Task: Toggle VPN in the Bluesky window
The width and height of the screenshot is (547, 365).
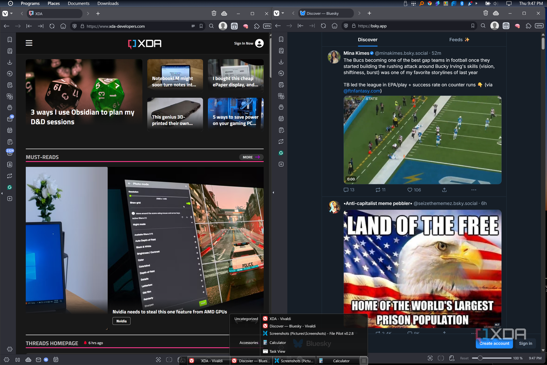Action: [539, 26]
